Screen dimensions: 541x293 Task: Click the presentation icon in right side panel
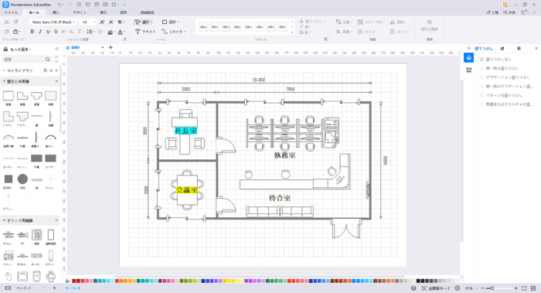click(468, 70)
